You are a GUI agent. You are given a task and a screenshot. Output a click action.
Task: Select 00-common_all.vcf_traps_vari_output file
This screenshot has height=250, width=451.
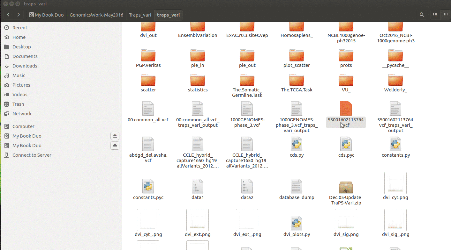point(198,115)
